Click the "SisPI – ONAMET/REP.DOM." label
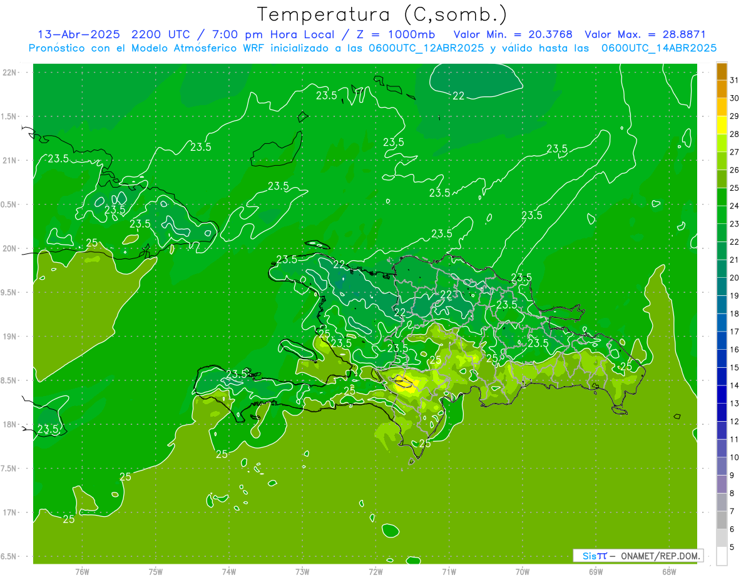This screenshot has width=751, height=580. click(x=638, y=556)
